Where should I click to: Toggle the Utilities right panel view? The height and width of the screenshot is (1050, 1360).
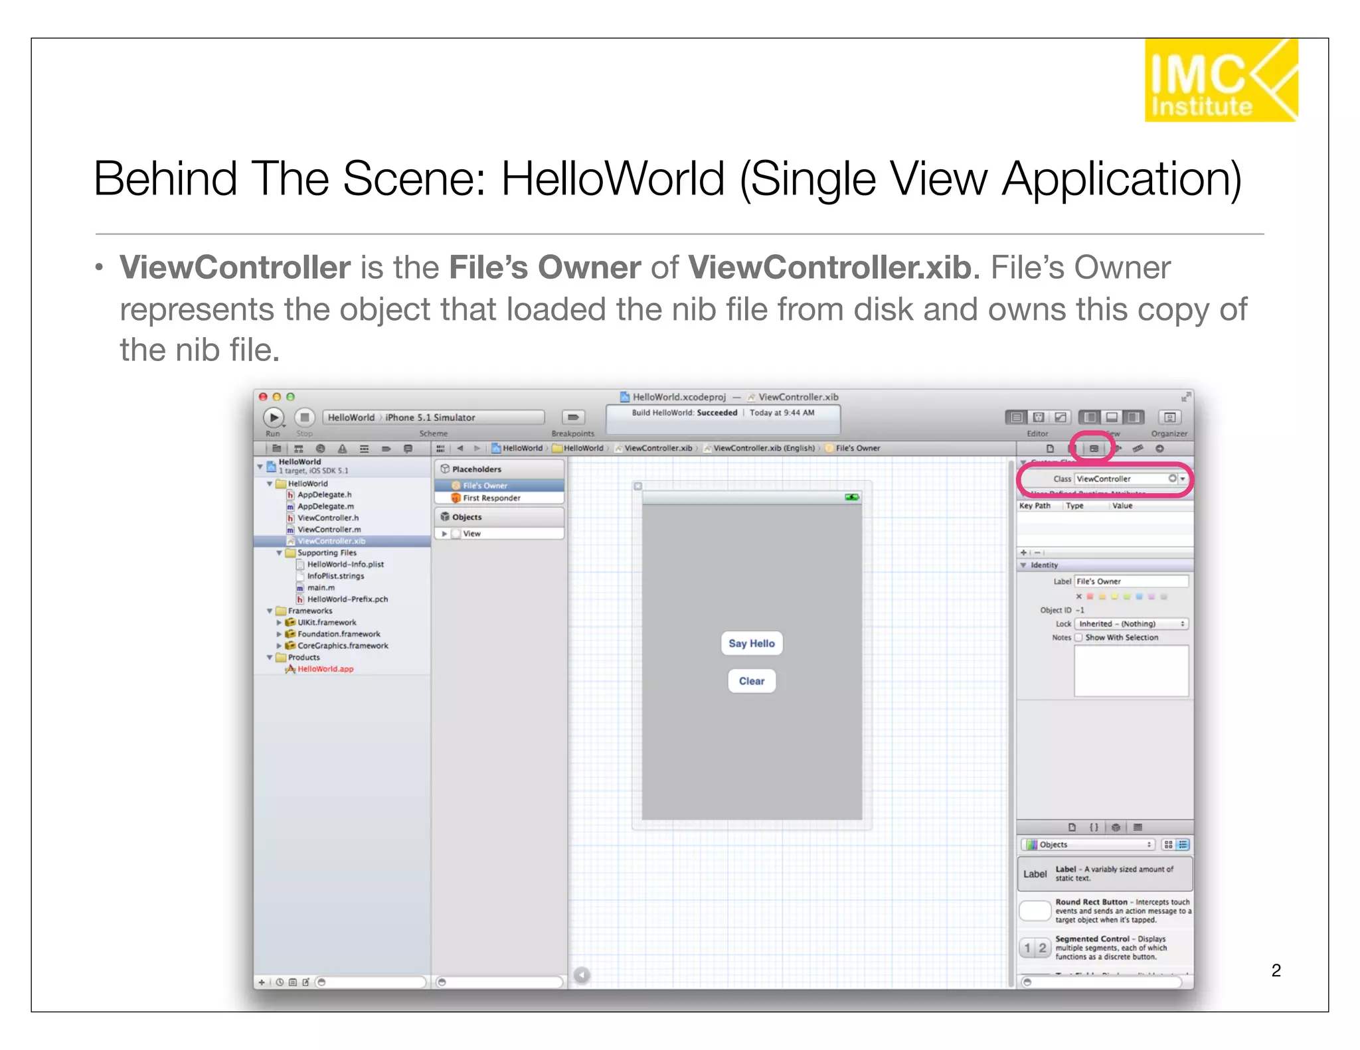pos(1134,417)
